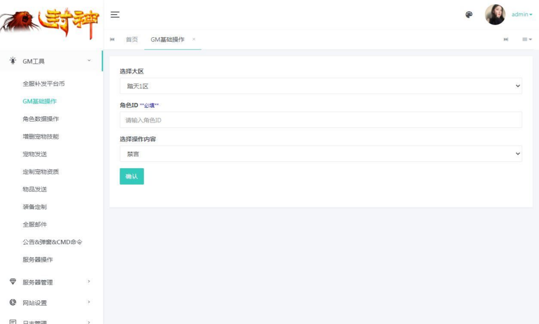The width and height of the screenshot is (539, 324).
Task: Click the 角色ID input field
Action: coord(321,120)
